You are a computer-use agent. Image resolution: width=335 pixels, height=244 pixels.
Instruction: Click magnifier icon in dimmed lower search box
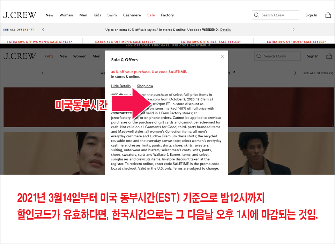coord(259,56)
